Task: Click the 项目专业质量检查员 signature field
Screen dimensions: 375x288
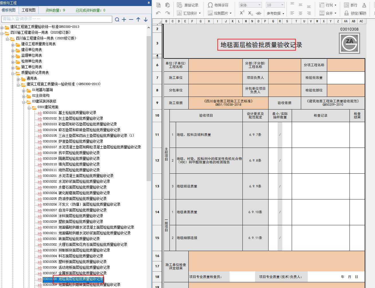Action: (x=242, y=277)
